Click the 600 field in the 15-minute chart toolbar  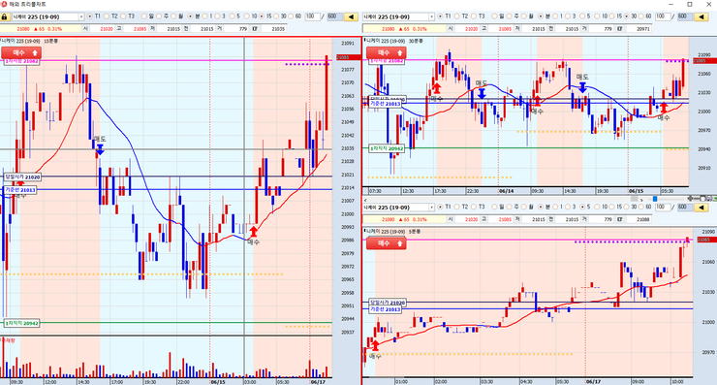click(334, 16)
